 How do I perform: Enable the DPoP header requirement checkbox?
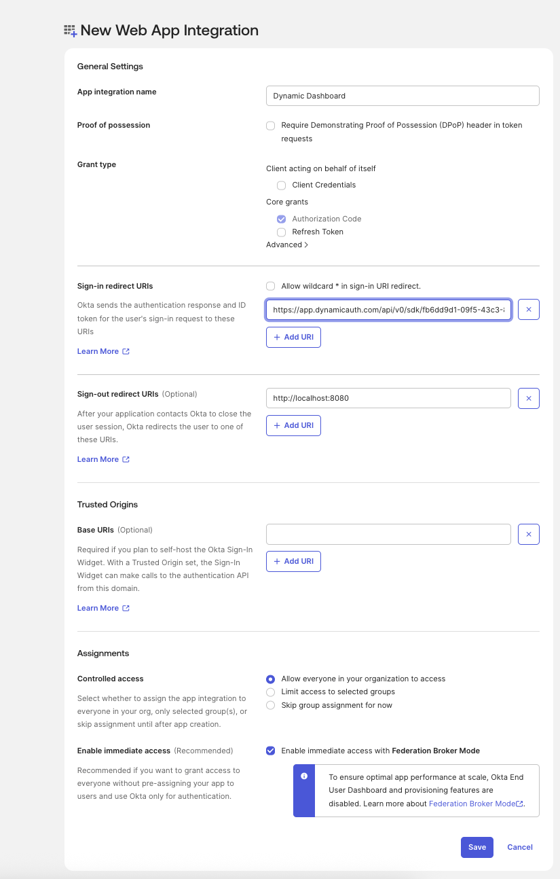[271, 126]
